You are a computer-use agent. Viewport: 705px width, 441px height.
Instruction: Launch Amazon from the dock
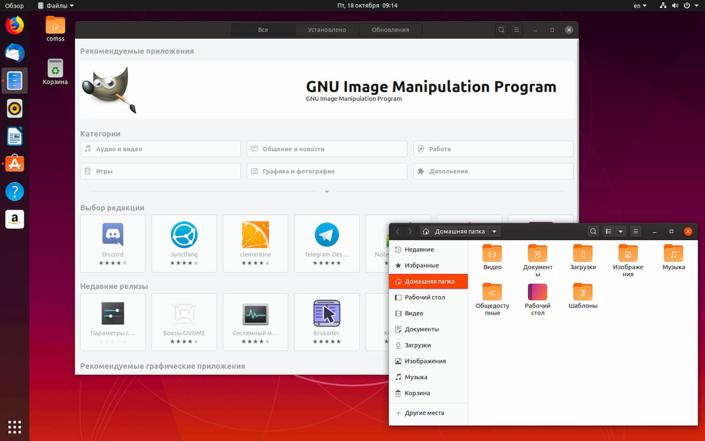tap(15, 219)
